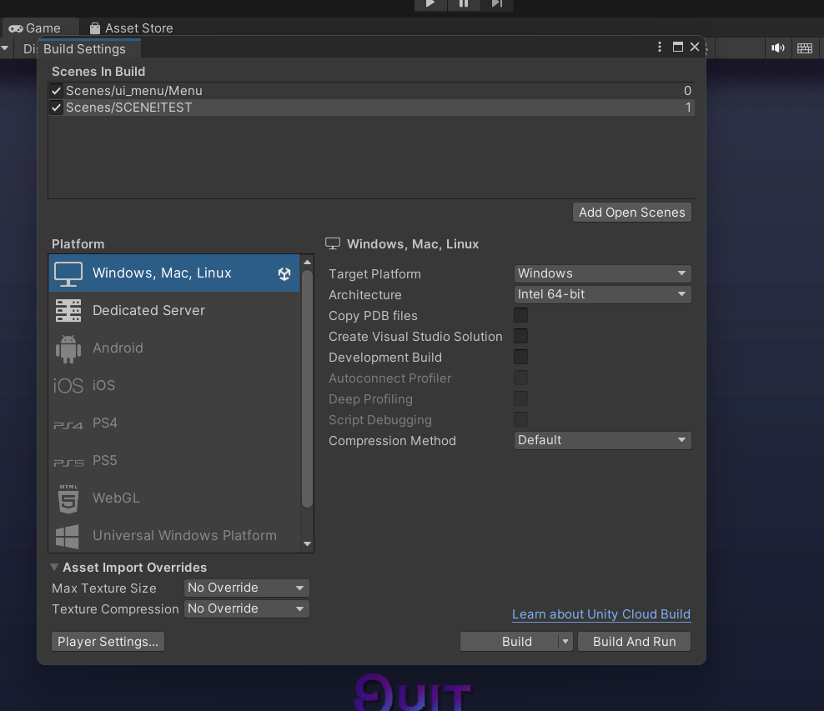This screenshot has height=711, width=824.
Task: Enable Development Build checkbox
Action: click(x=520, y=357)
